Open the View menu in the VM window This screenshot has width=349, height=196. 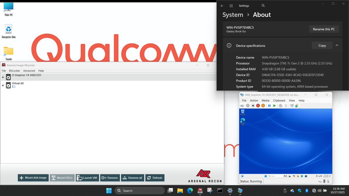[292, 100]
